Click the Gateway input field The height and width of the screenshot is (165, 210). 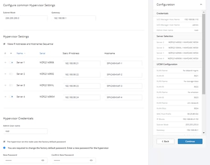(74, 18)
